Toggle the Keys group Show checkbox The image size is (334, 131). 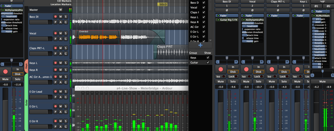208,58
